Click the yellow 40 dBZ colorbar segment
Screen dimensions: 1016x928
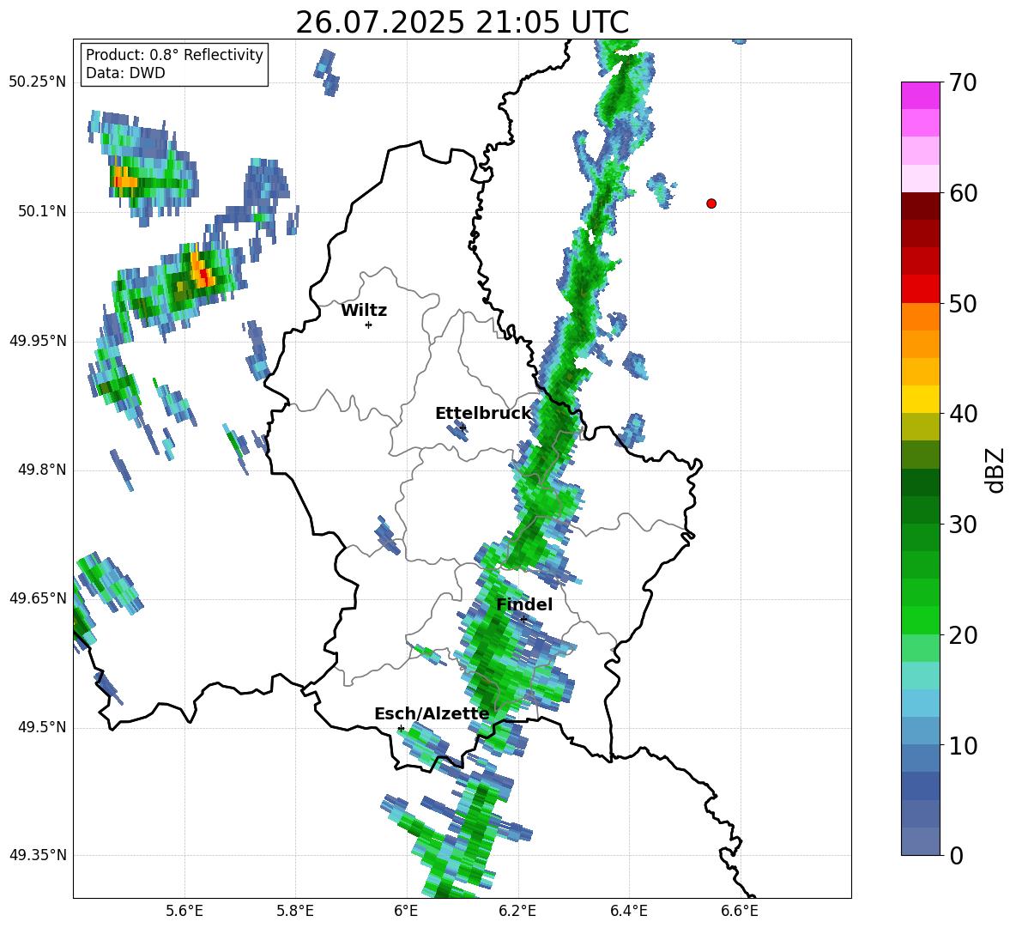click(920, 399)
